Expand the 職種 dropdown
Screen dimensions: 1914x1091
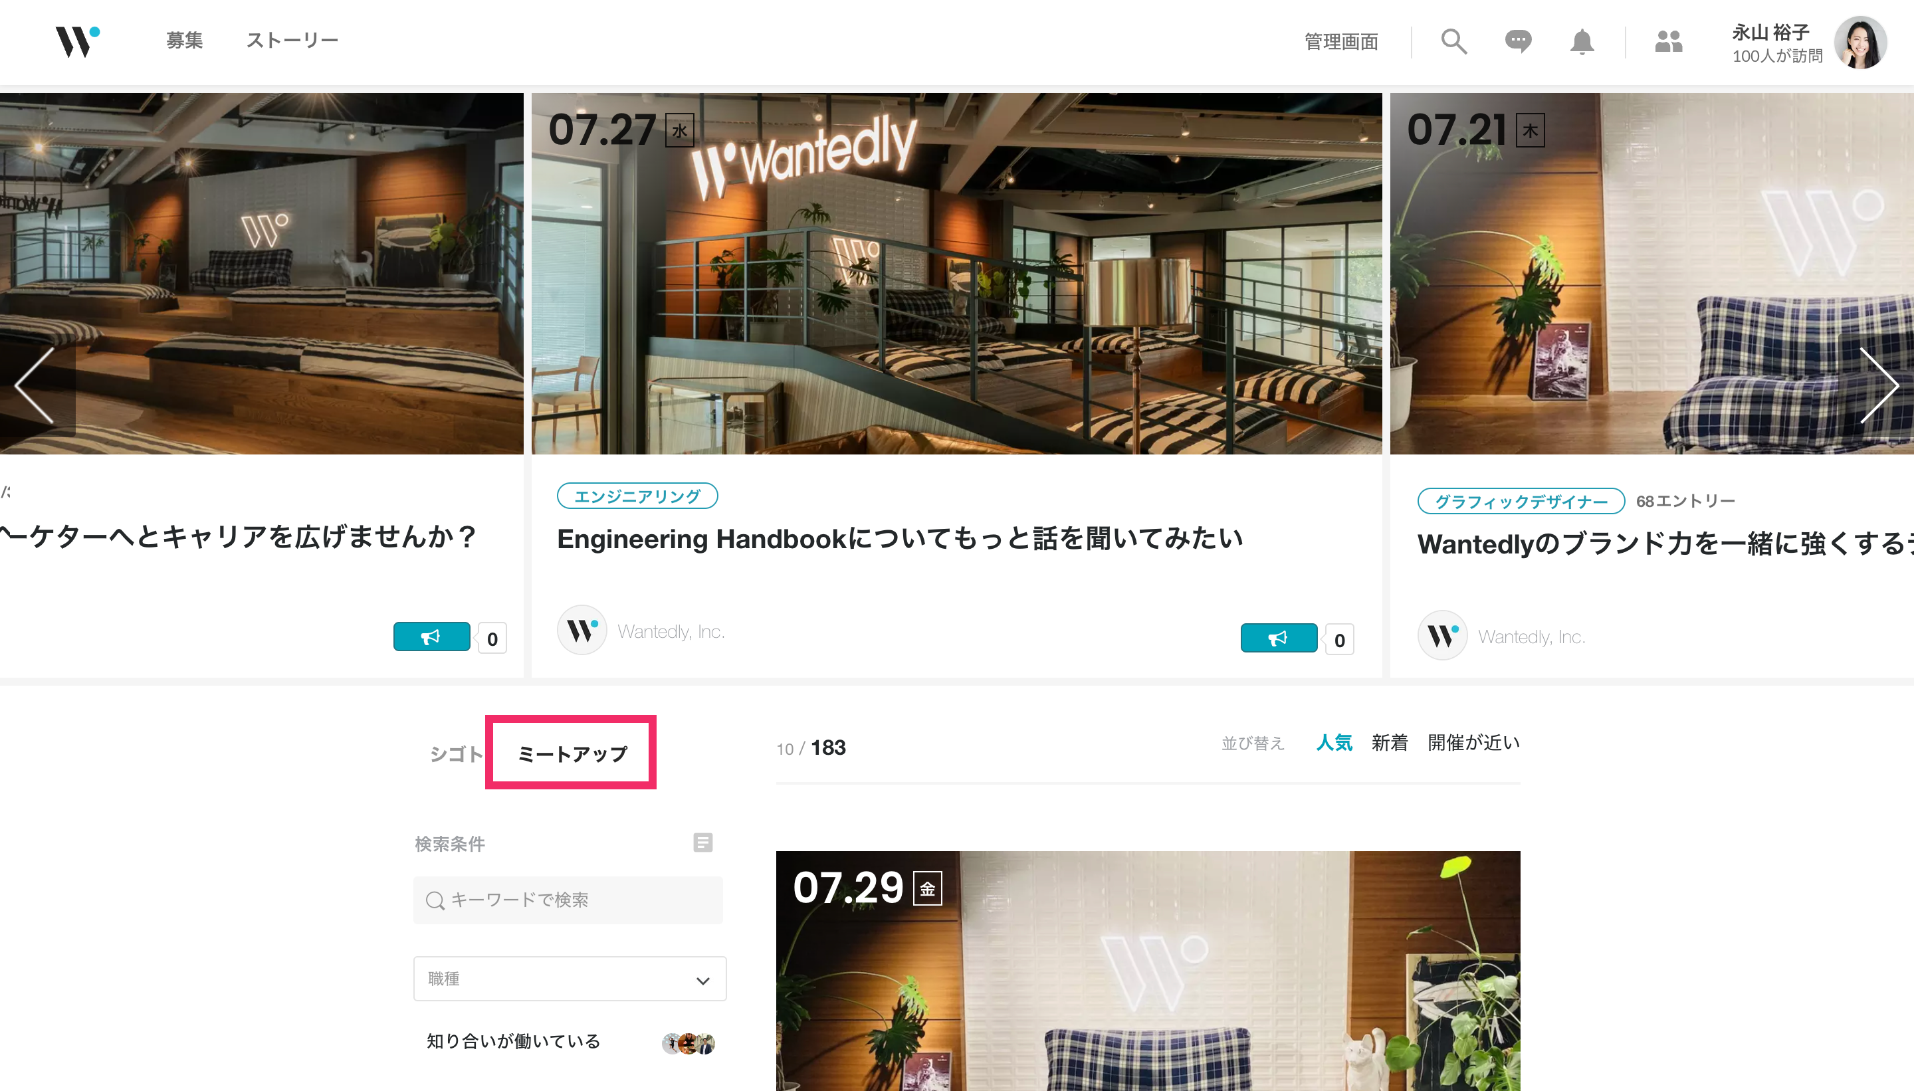coord(570,979)
